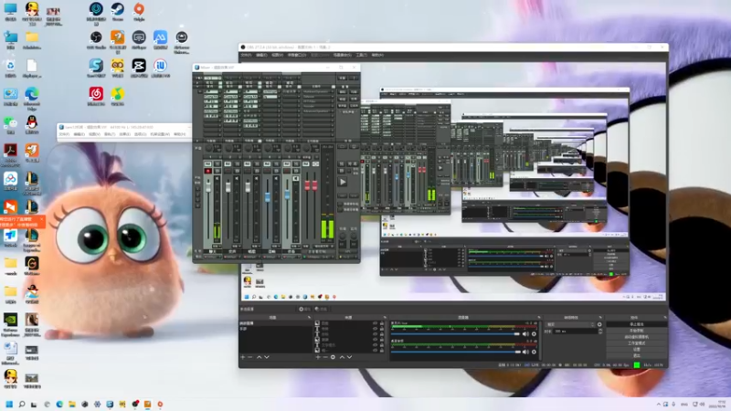Lock the bottom source in OBS Sources
Screen dimensions: 731x411
(382, 350)
